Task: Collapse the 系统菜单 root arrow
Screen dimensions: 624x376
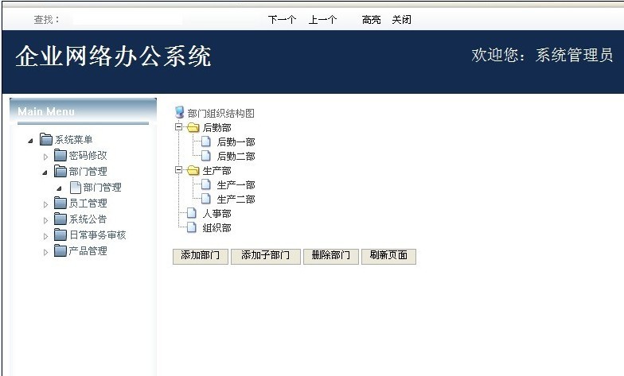Action: click(x=31, y=141)
